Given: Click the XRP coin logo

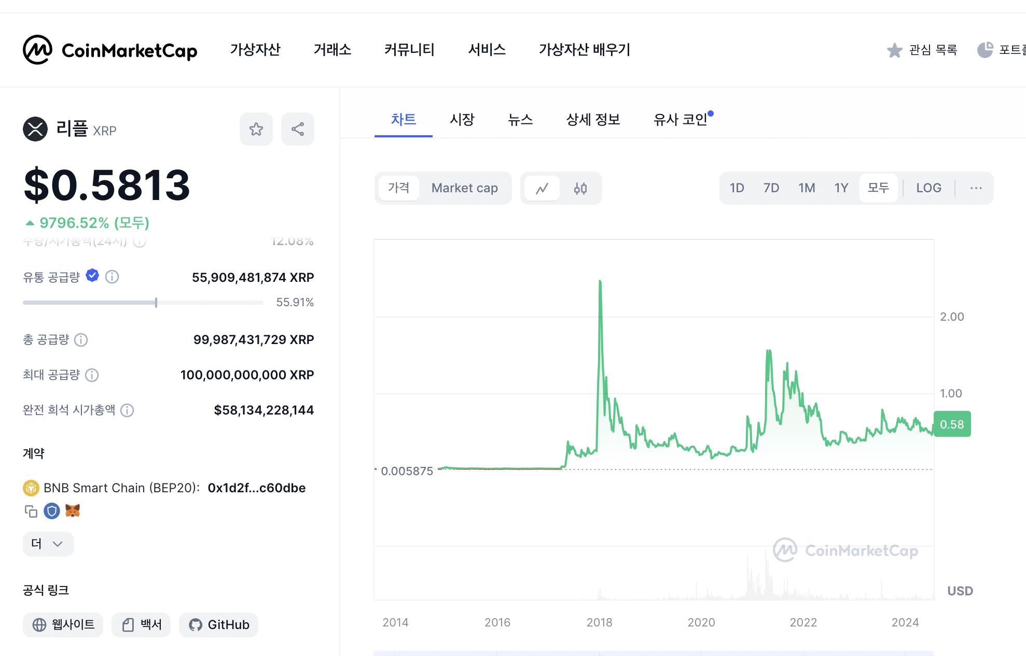Looking at the screenshot, I should 35,129.
